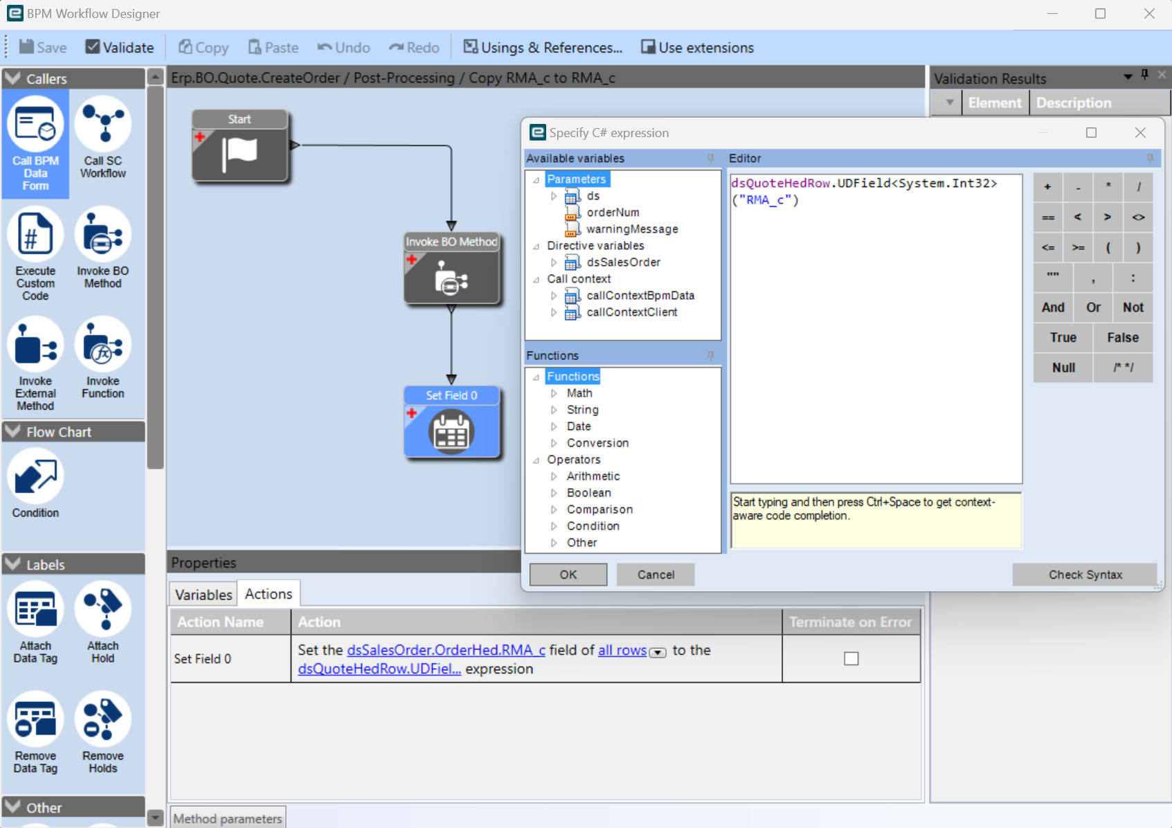The height and width of the screenshot is (828, 1172).
Task: Select the Invoke External Method element
Action: (x=35, y=362)
